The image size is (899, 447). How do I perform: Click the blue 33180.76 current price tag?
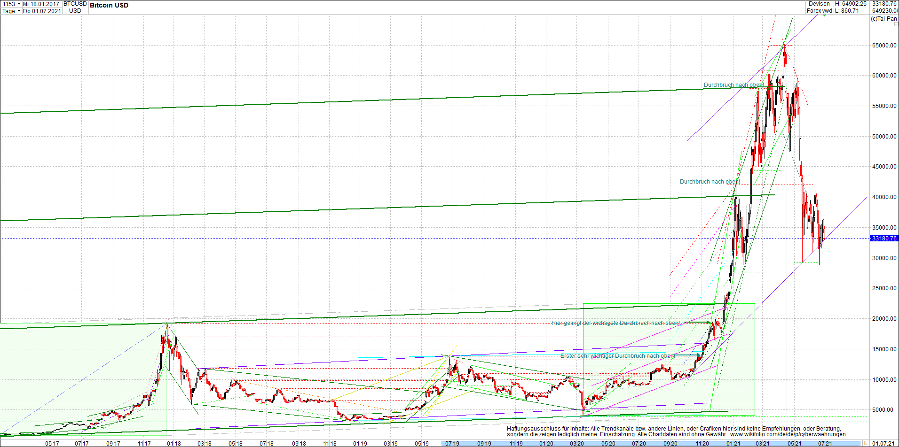(x=884, y=239)
